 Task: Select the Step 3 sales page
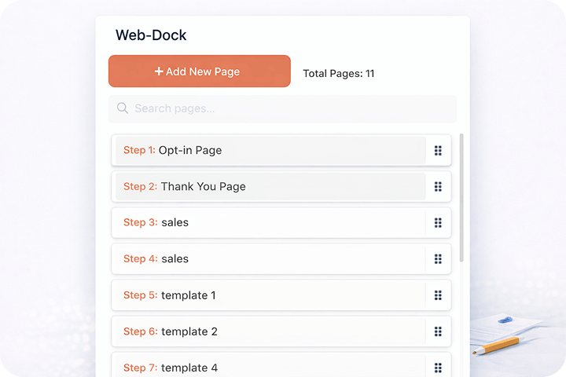pos(269,222)
